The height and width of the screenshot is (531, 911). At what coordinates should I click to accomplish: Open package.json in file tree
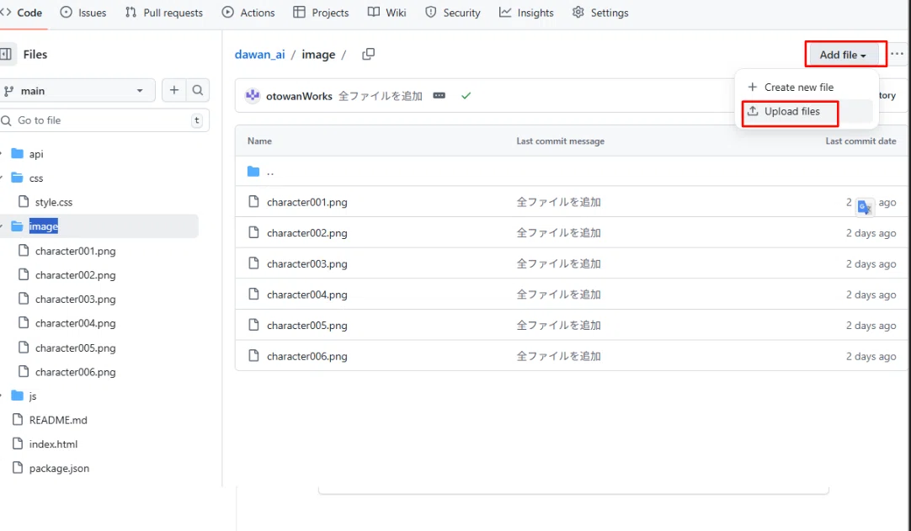[59, 468]
